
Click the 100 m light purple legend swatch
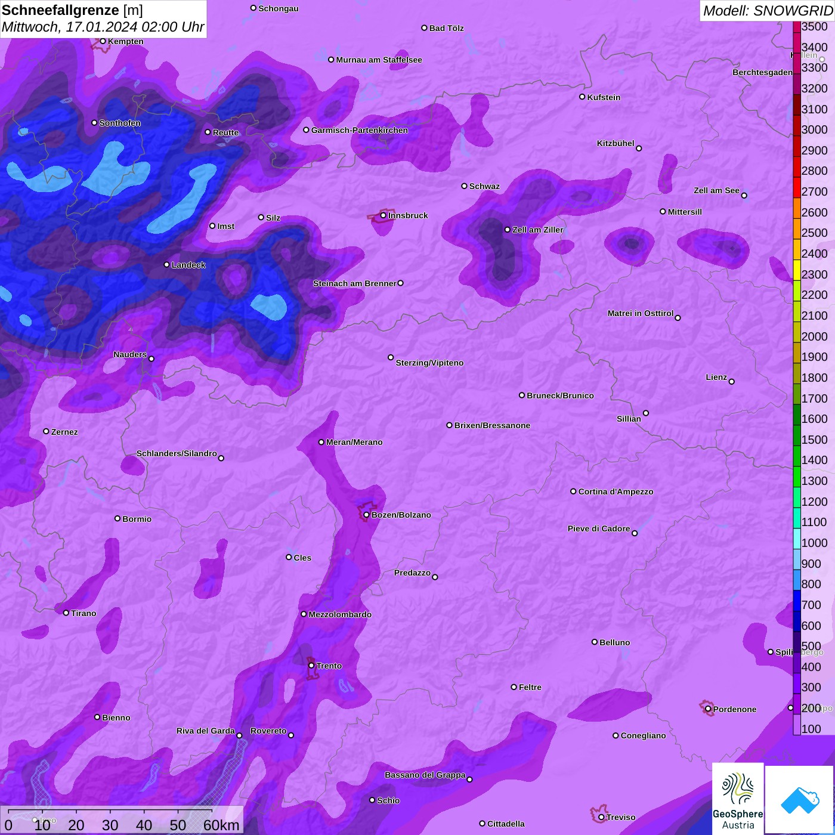tap(797, 725)
